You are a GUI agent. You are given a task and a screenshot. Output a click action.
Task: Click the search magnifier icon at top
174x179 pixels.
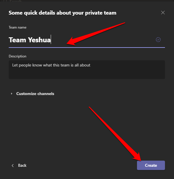click(5, 1)
